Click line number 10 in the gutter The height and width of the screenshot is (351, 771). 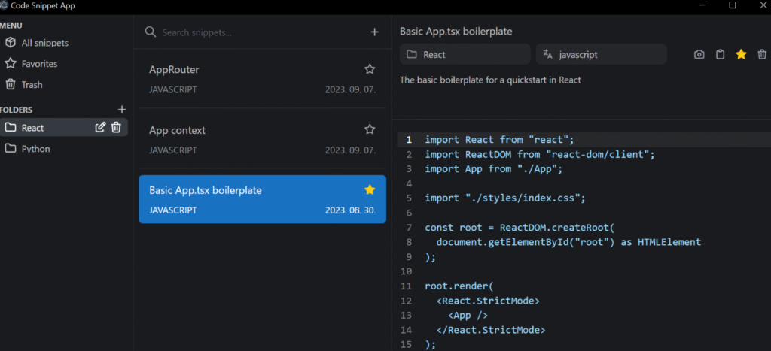pyautogui.click(x=406, y=271)
